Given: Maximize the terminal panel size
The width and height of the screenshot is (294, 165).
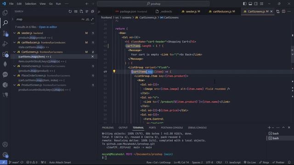Looking at the screenshot, I should [283, 127].
